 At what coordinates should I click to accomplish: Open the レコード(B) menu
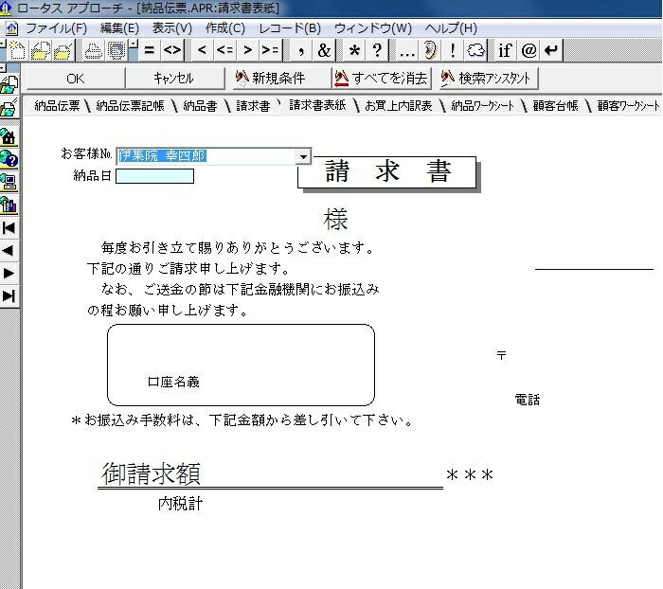pos(290,28)
